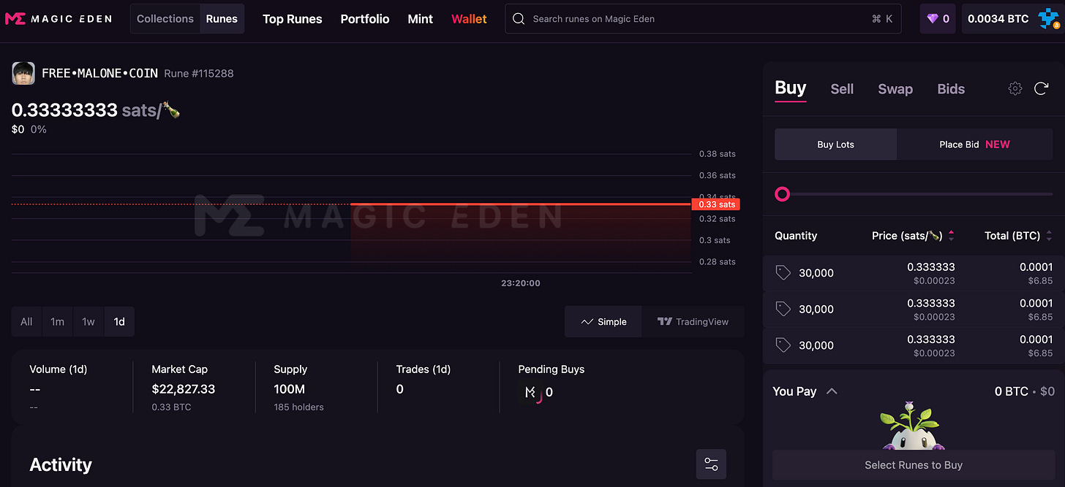Screen dimensions: 1065x487
Task: Open the trade settings gear icon
Action: pyautogui.click(x=1015, y=88)
